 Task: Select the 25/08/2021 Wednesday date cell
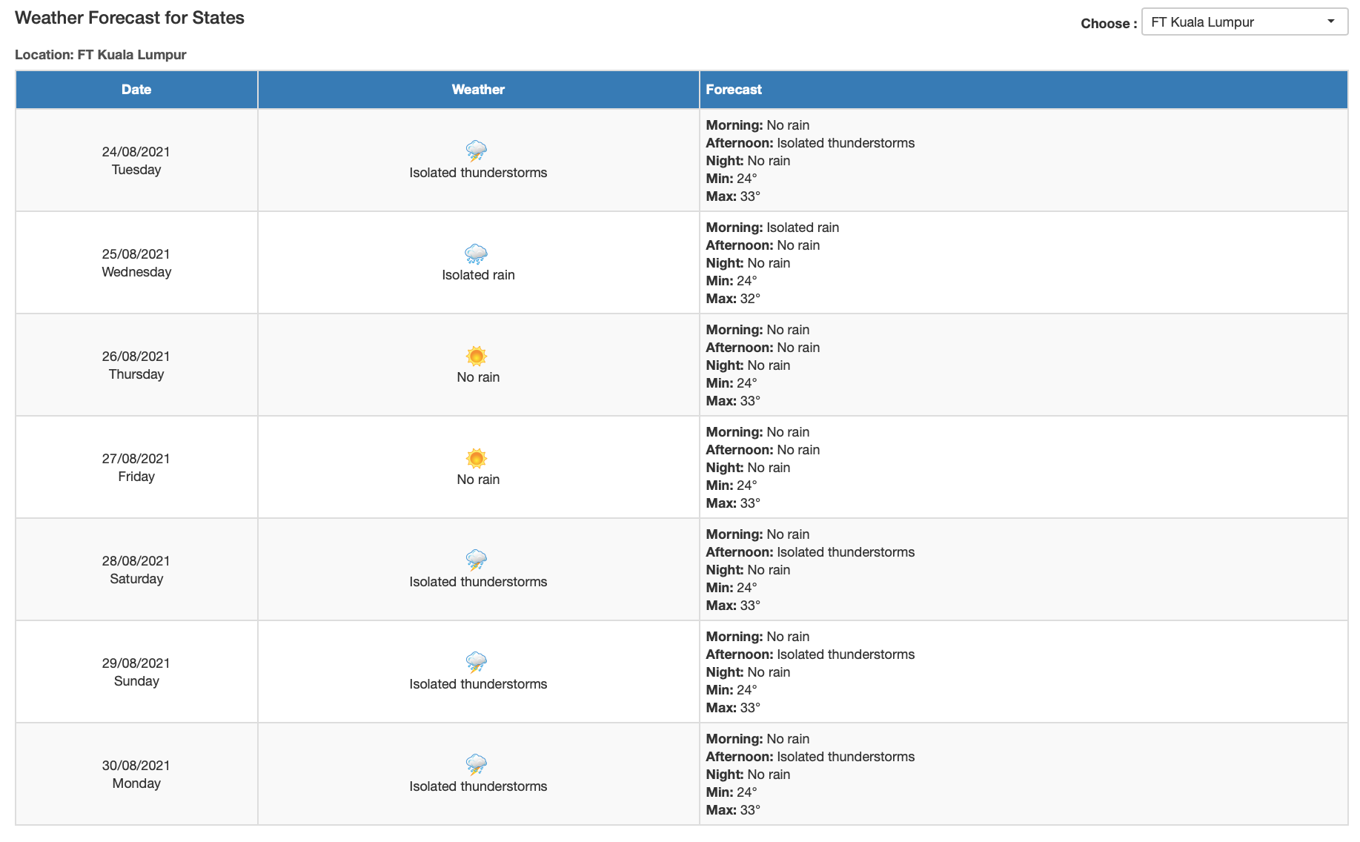point(136,263)
